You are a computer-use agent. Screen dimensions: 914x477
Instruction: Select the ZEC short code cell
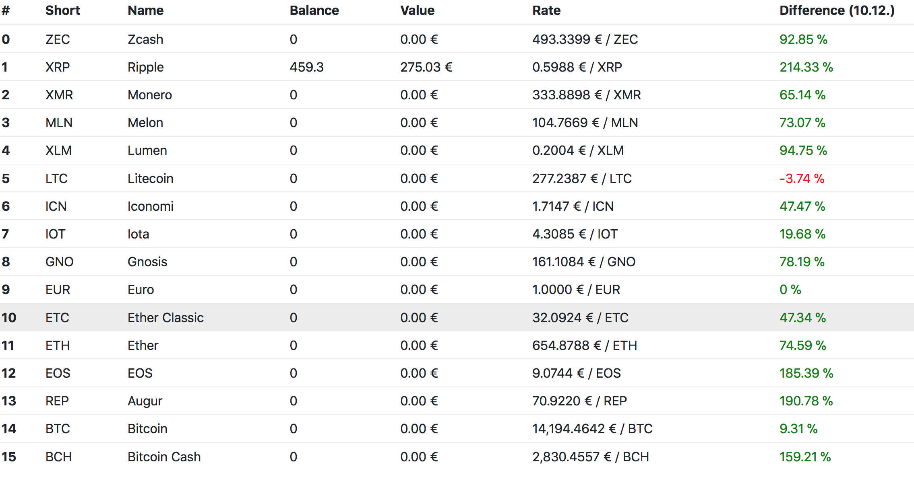[58, 39]
